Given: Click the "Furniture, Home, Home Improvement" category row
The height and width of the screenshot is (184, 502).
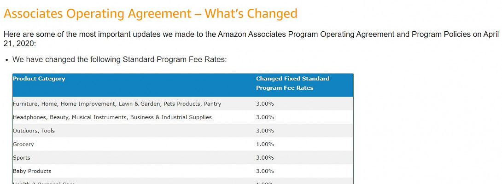Looking at the screenshot, I should pos(117,104).
